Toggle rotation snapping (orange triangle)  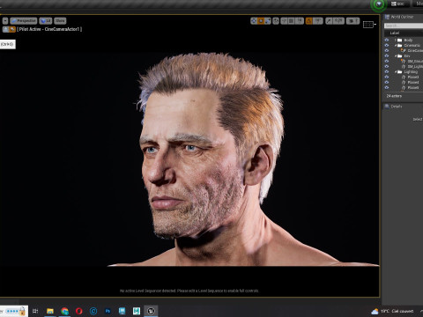click(309, 21)
